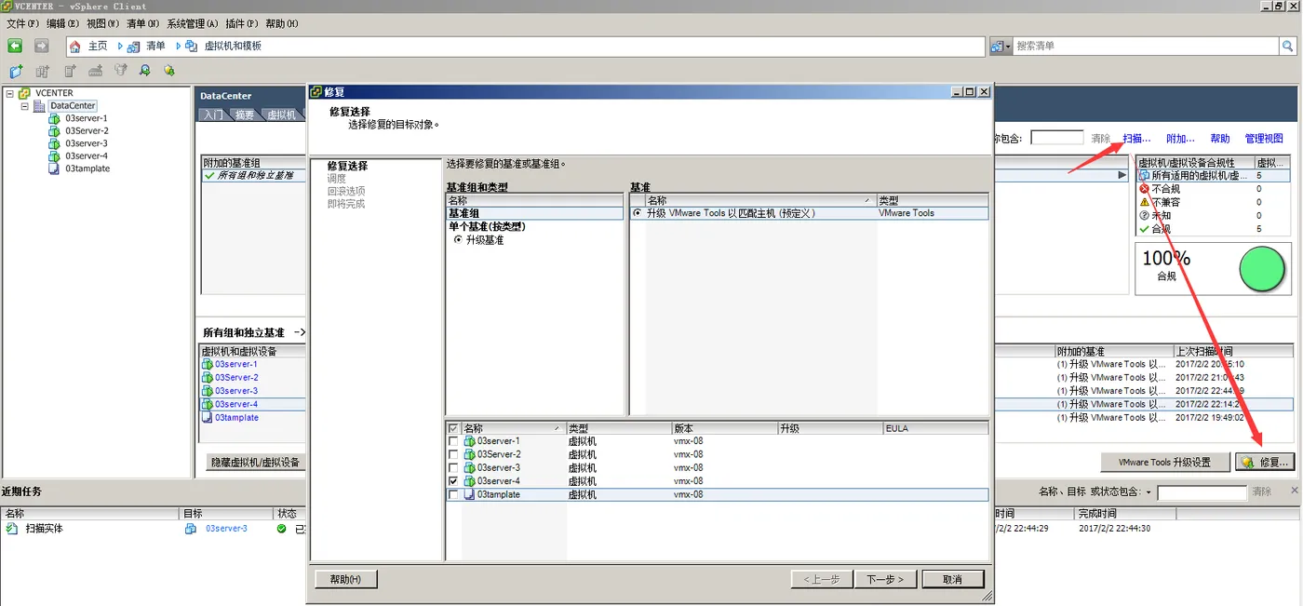Open the 帮助(H) menu in menu bar
Image resolution: width=1303 pixels, height=606 pixels.
pyautogui.click(x=282, y=23)
